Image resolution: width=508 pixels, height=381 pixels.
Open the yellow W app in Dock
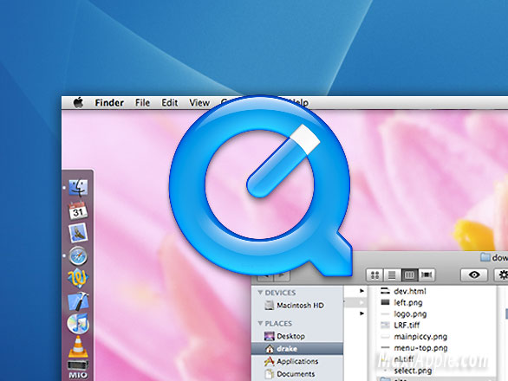tap(78, 278)
